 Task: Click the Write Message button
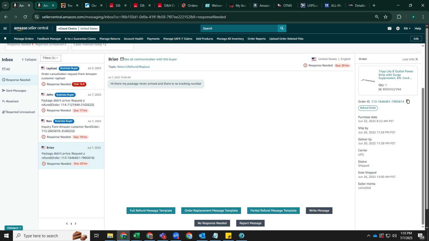pyautogui.click(x=319, y=210)
